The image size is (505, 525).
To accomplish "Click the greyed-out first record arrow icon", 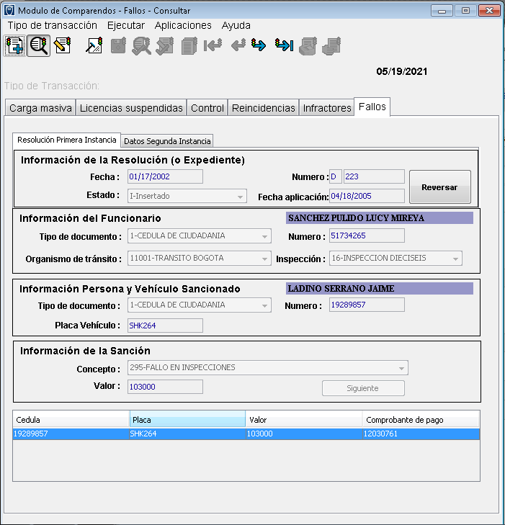I will coord(213,46).
